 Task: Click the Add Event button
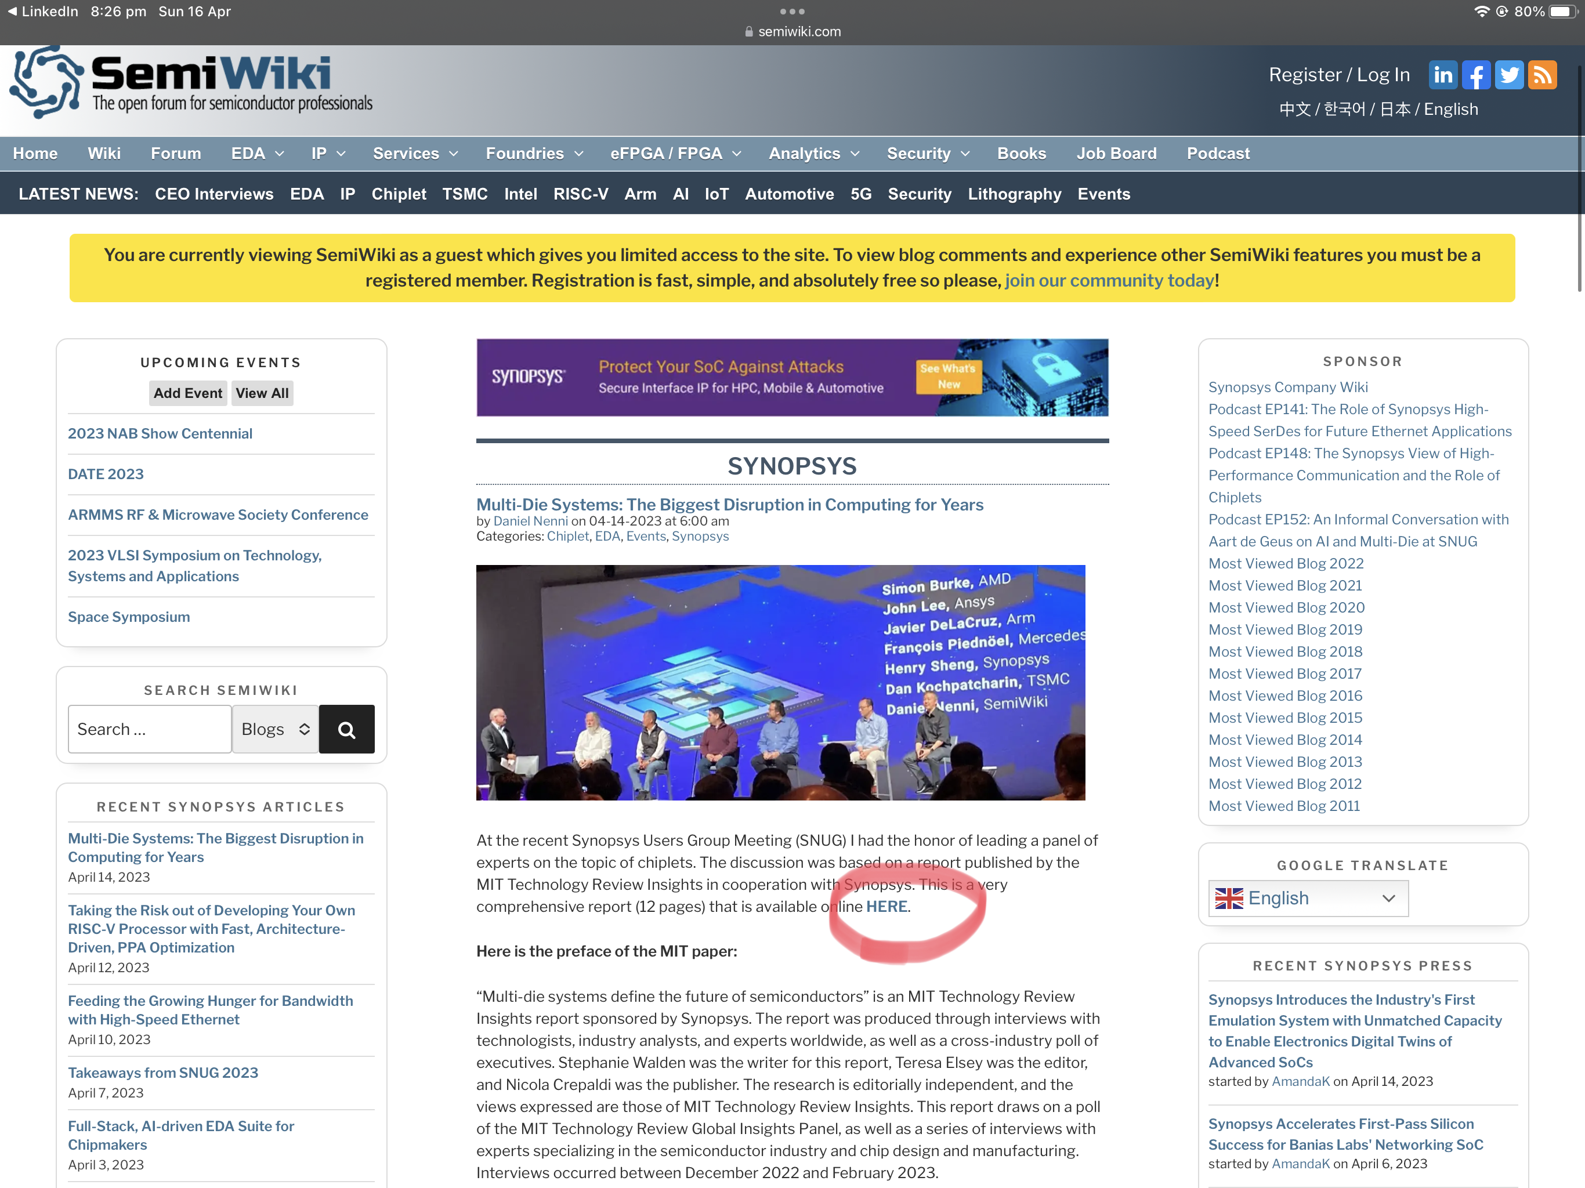pos(188,393)
